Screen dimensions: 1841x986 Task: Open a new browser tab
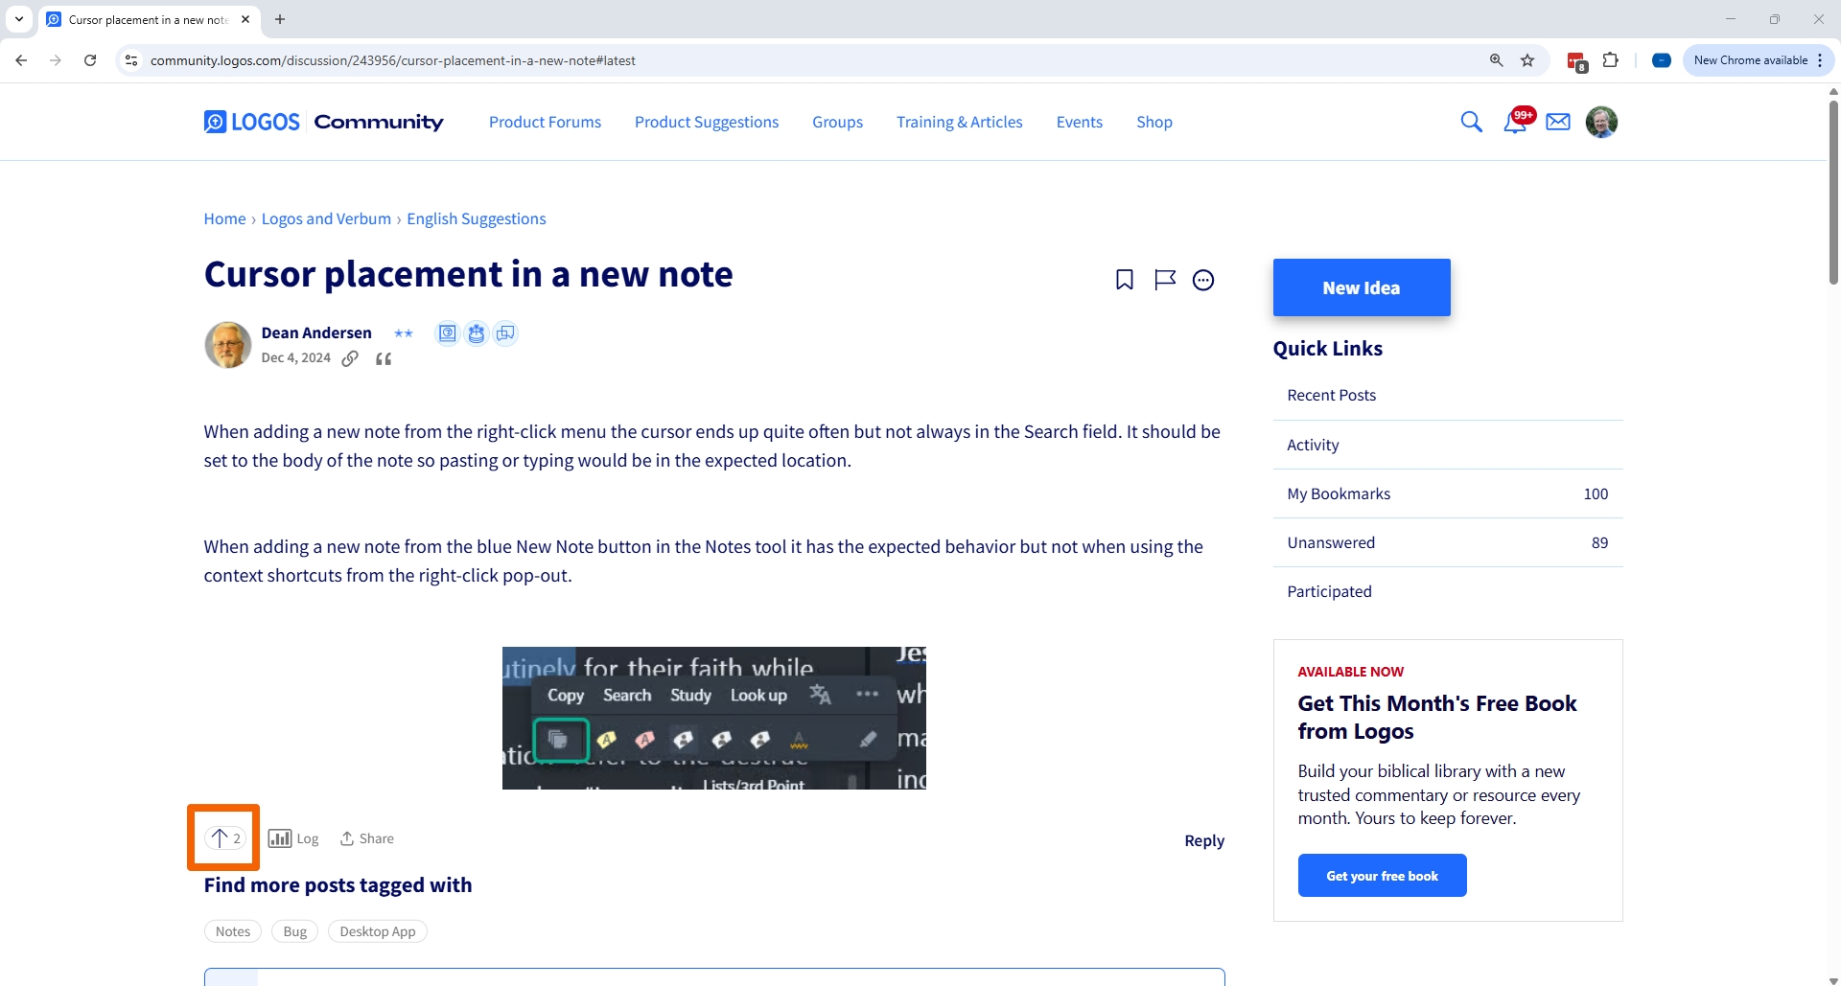click(x=280, y=19)
